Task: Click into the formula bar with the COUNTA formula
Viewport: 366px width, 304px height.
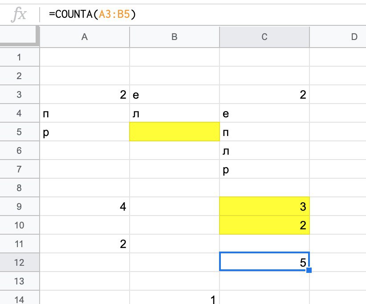Action: tap(200, 15)
